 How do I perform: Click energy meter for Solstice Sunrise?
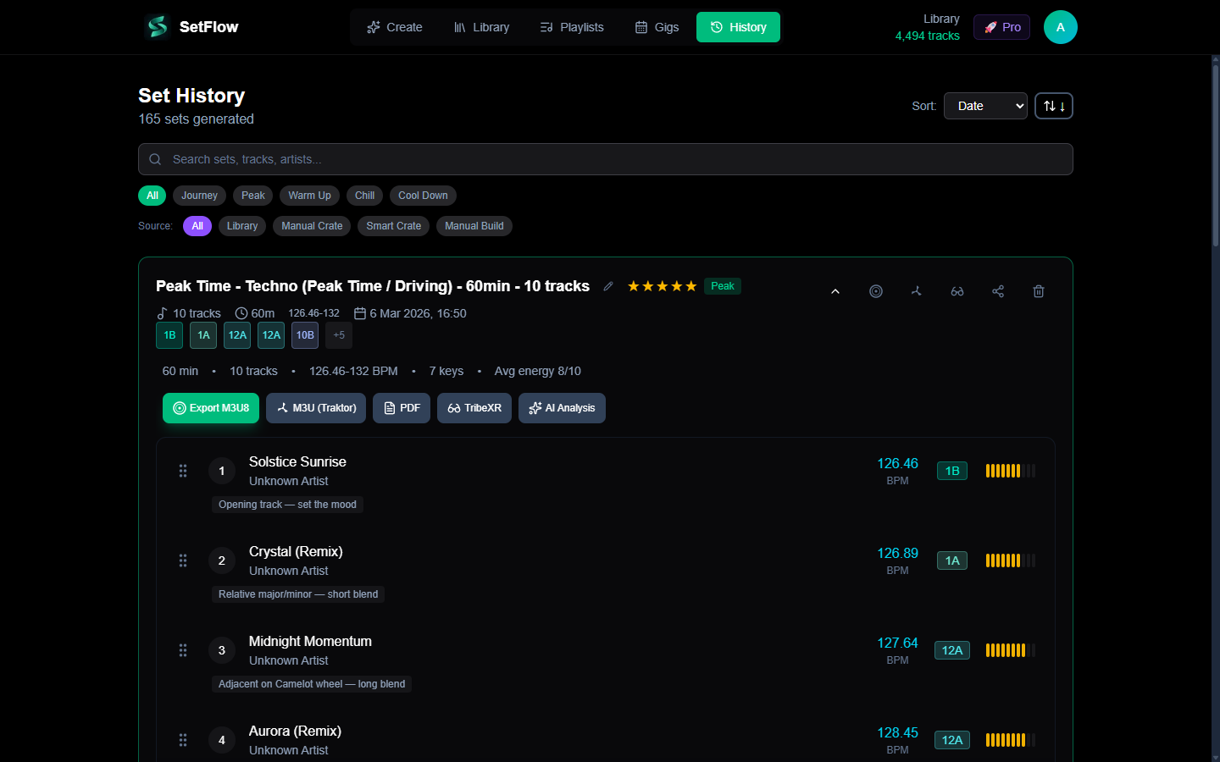[1011, 471]
